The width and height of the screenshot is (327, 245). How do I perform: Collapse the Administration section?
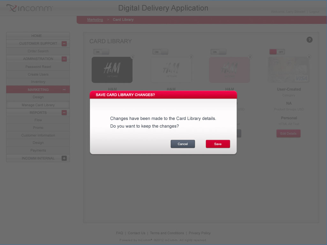(64, 59)
